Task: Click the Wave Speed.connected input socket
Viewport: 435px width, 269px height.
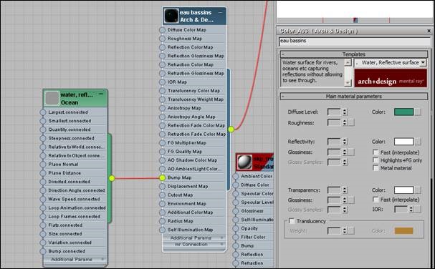Action: click(43, 199)
